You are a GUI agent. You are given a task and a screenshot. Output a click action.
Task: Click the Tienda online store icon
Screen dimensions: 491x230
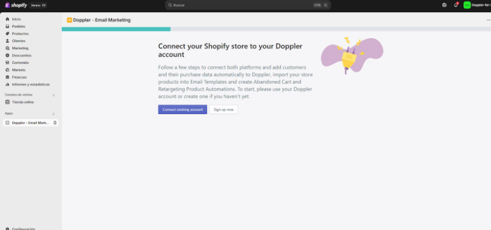(8, 102)
